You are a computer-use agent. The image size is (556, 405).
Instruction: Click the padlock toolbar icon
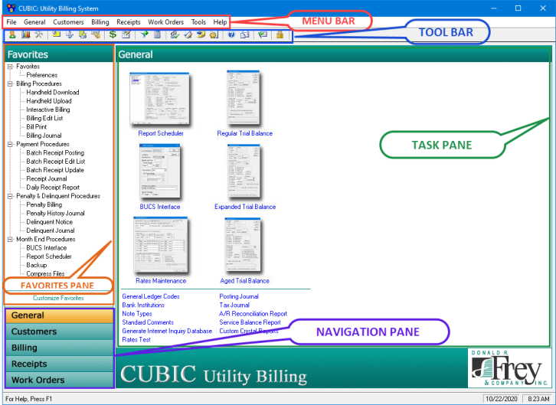280,34
